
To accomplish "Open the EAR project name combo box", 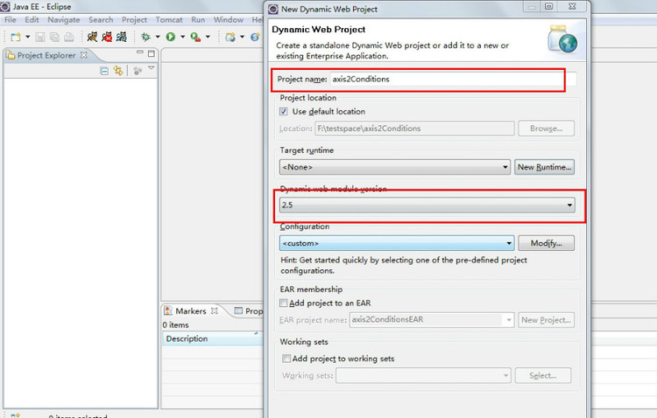I will [432, 320].
